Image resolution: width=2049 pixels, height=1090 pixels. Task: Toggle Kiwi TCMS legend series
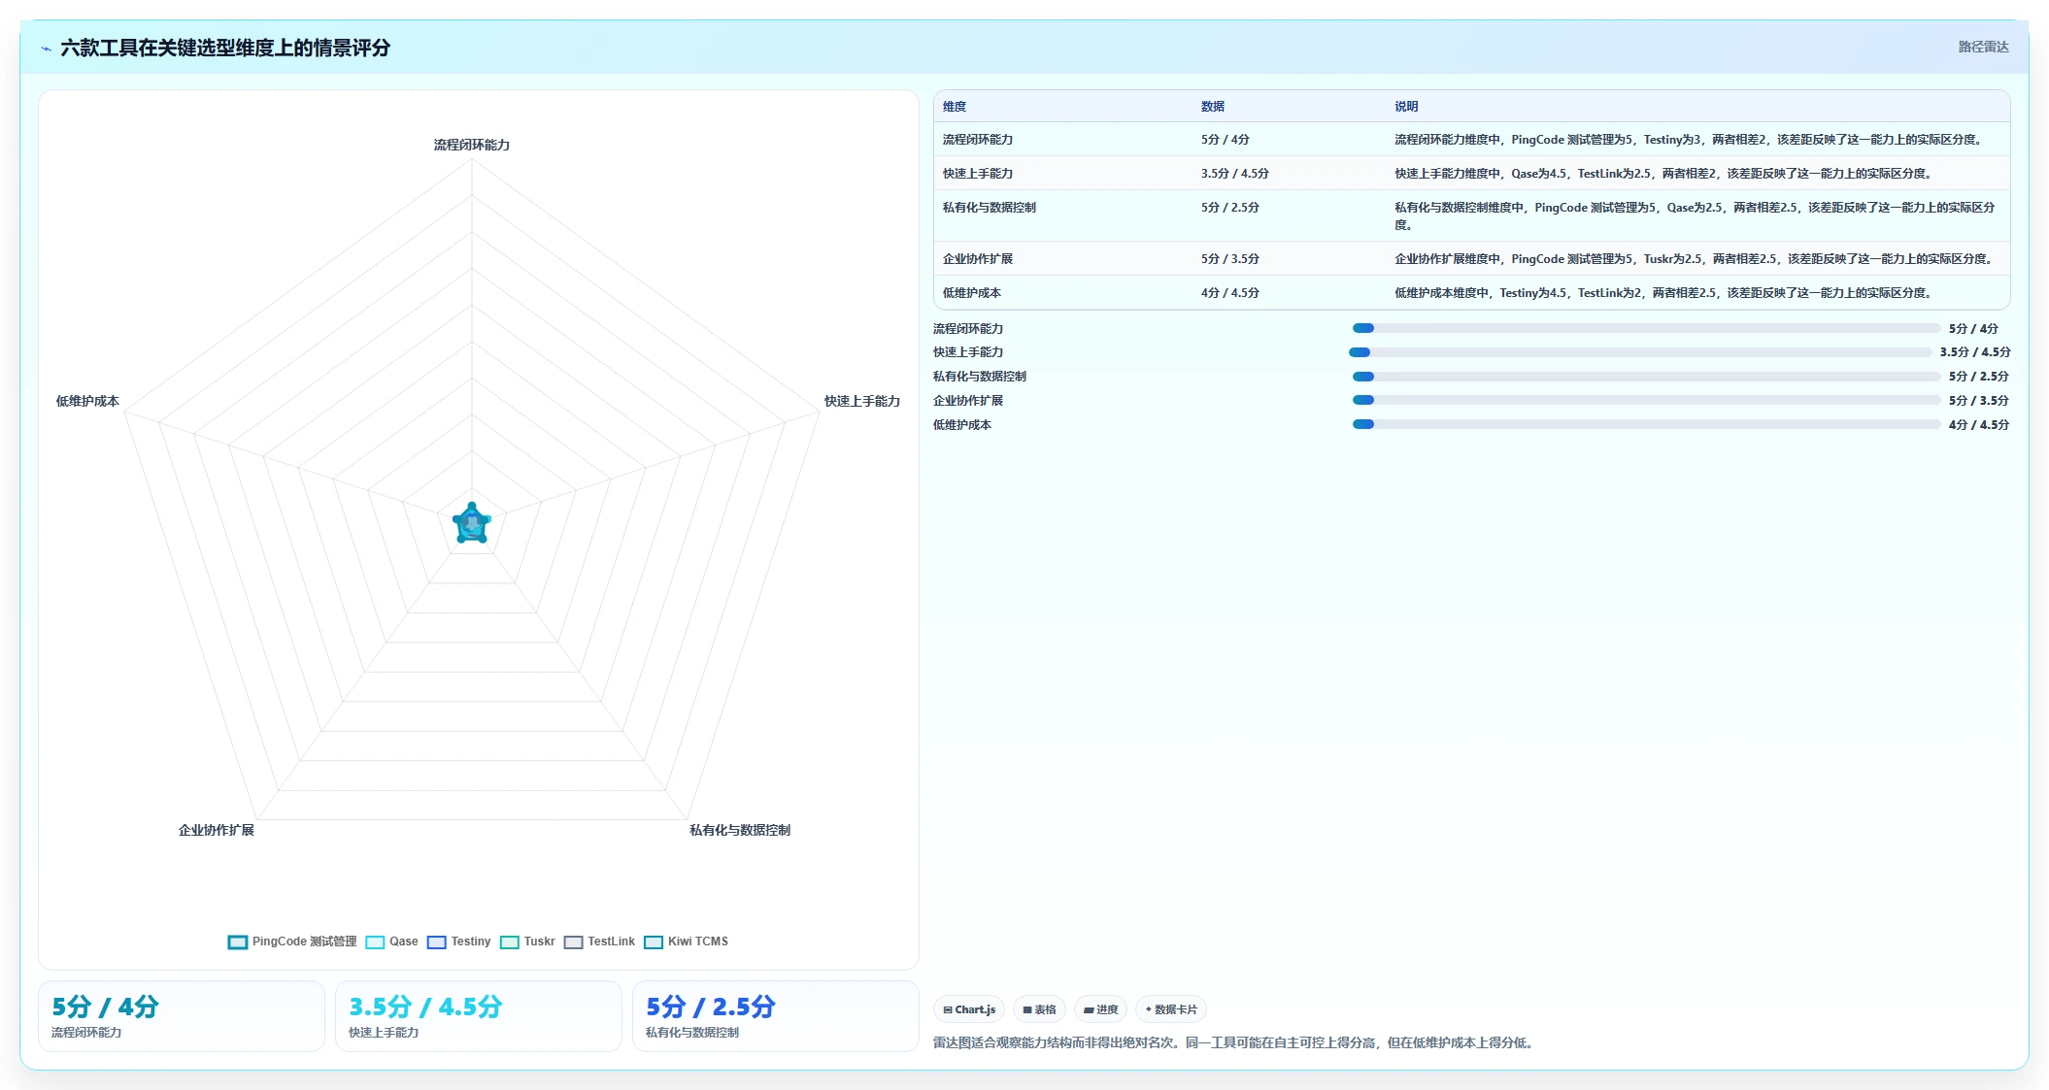click(x=686, y=941)
